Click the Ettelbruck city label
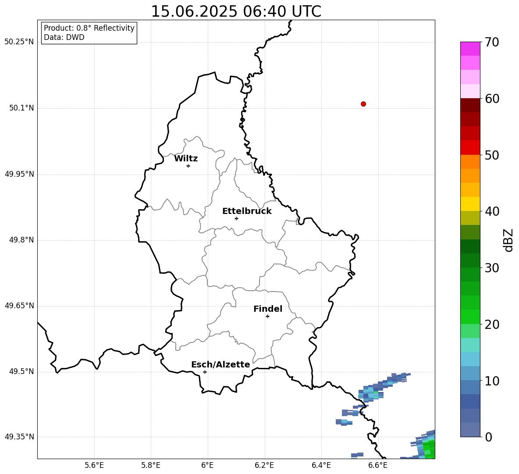 247,211
